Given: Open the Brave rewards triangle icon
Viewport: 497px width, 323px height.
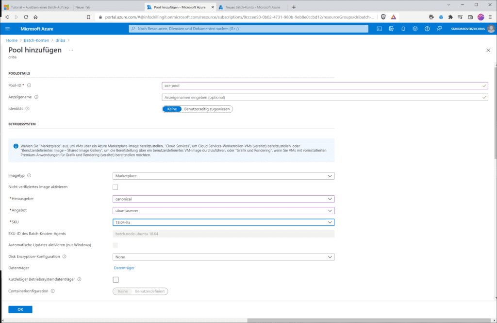Looking at the screenshot, I should (393, 17).
